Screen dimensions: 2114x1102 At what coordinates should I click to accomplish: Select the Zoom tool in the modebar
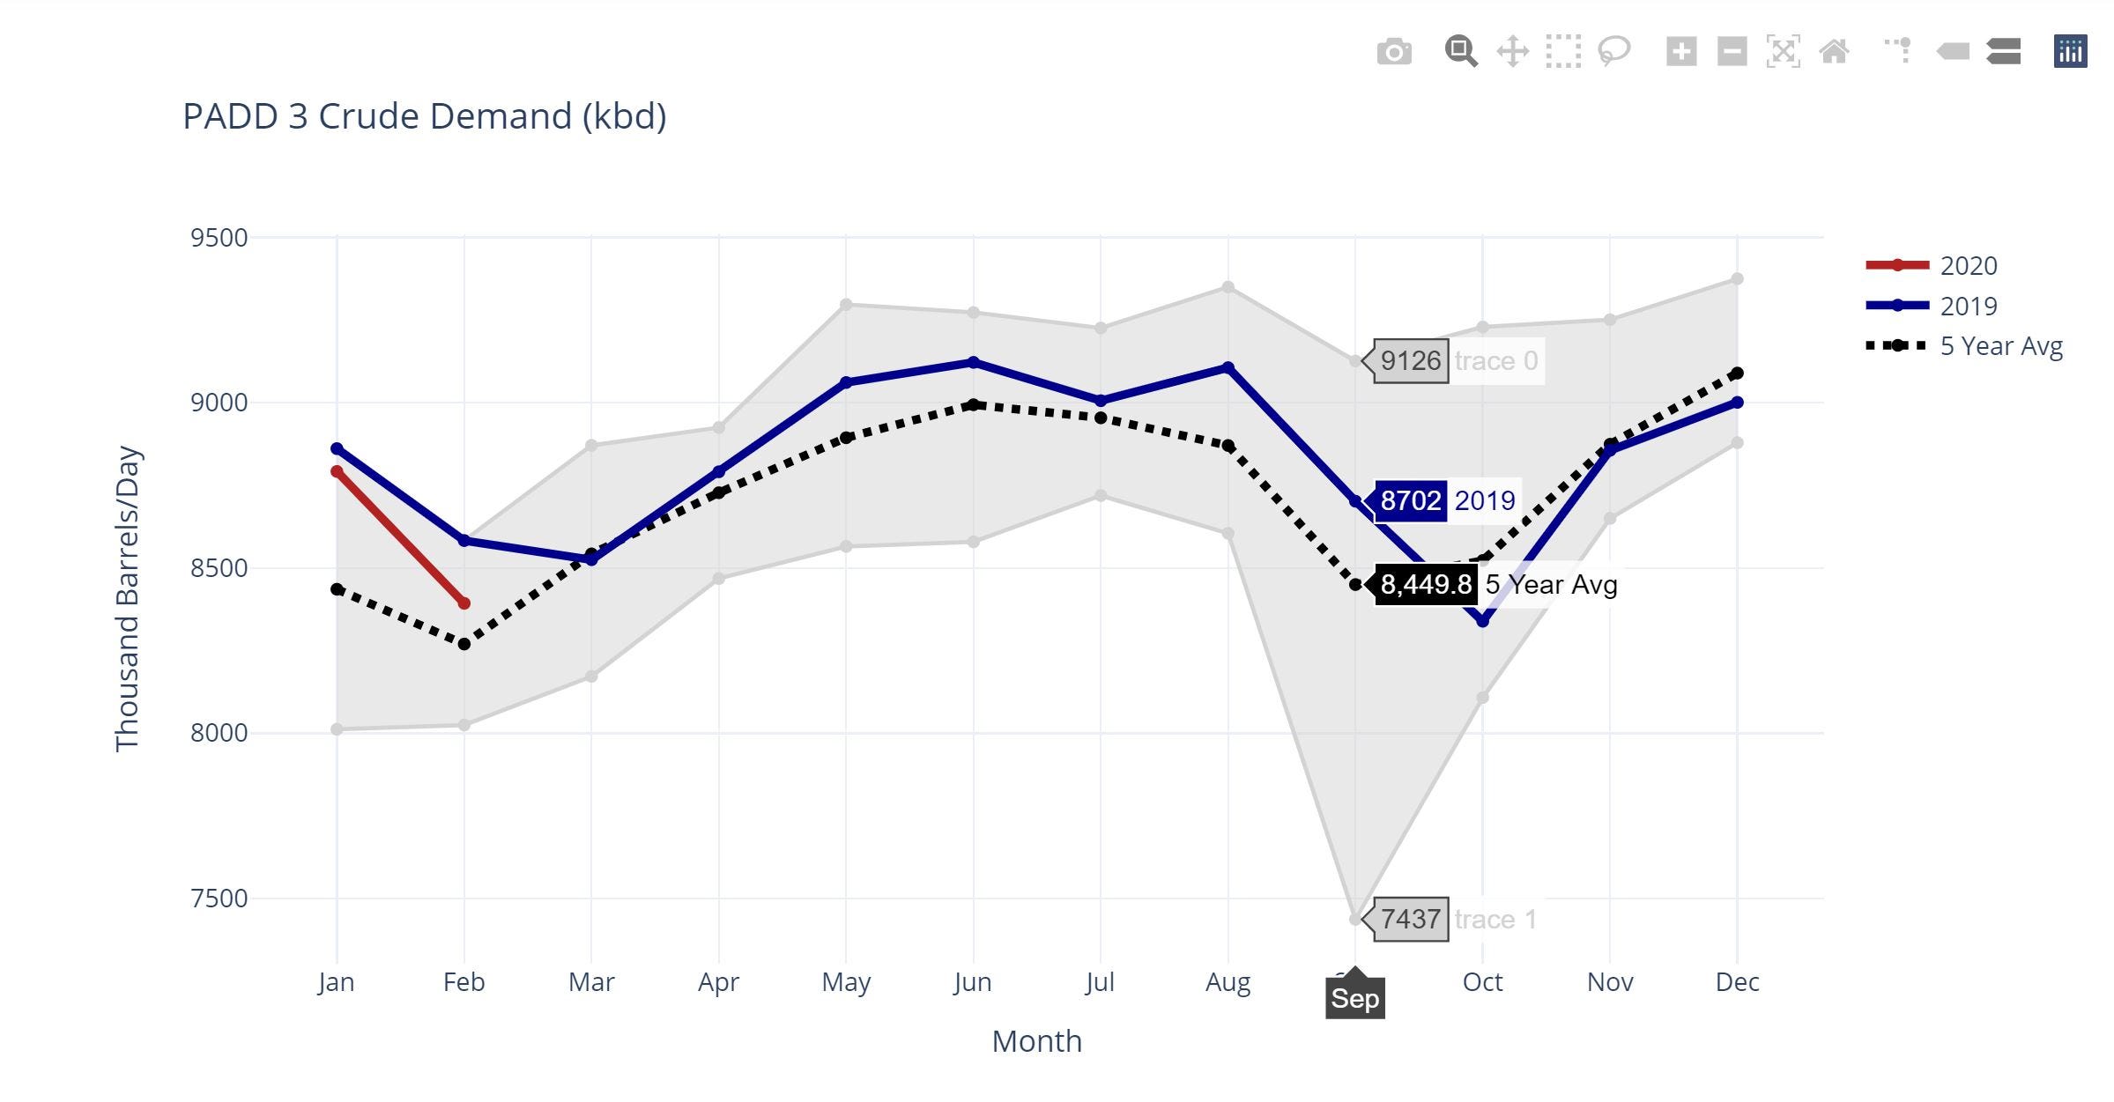coord(1462,53)
